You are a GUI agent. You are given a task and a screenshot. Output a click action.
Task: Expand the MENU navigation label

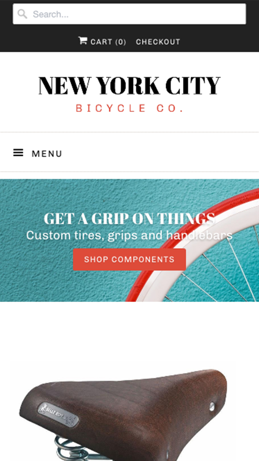[x=47, y=153]
